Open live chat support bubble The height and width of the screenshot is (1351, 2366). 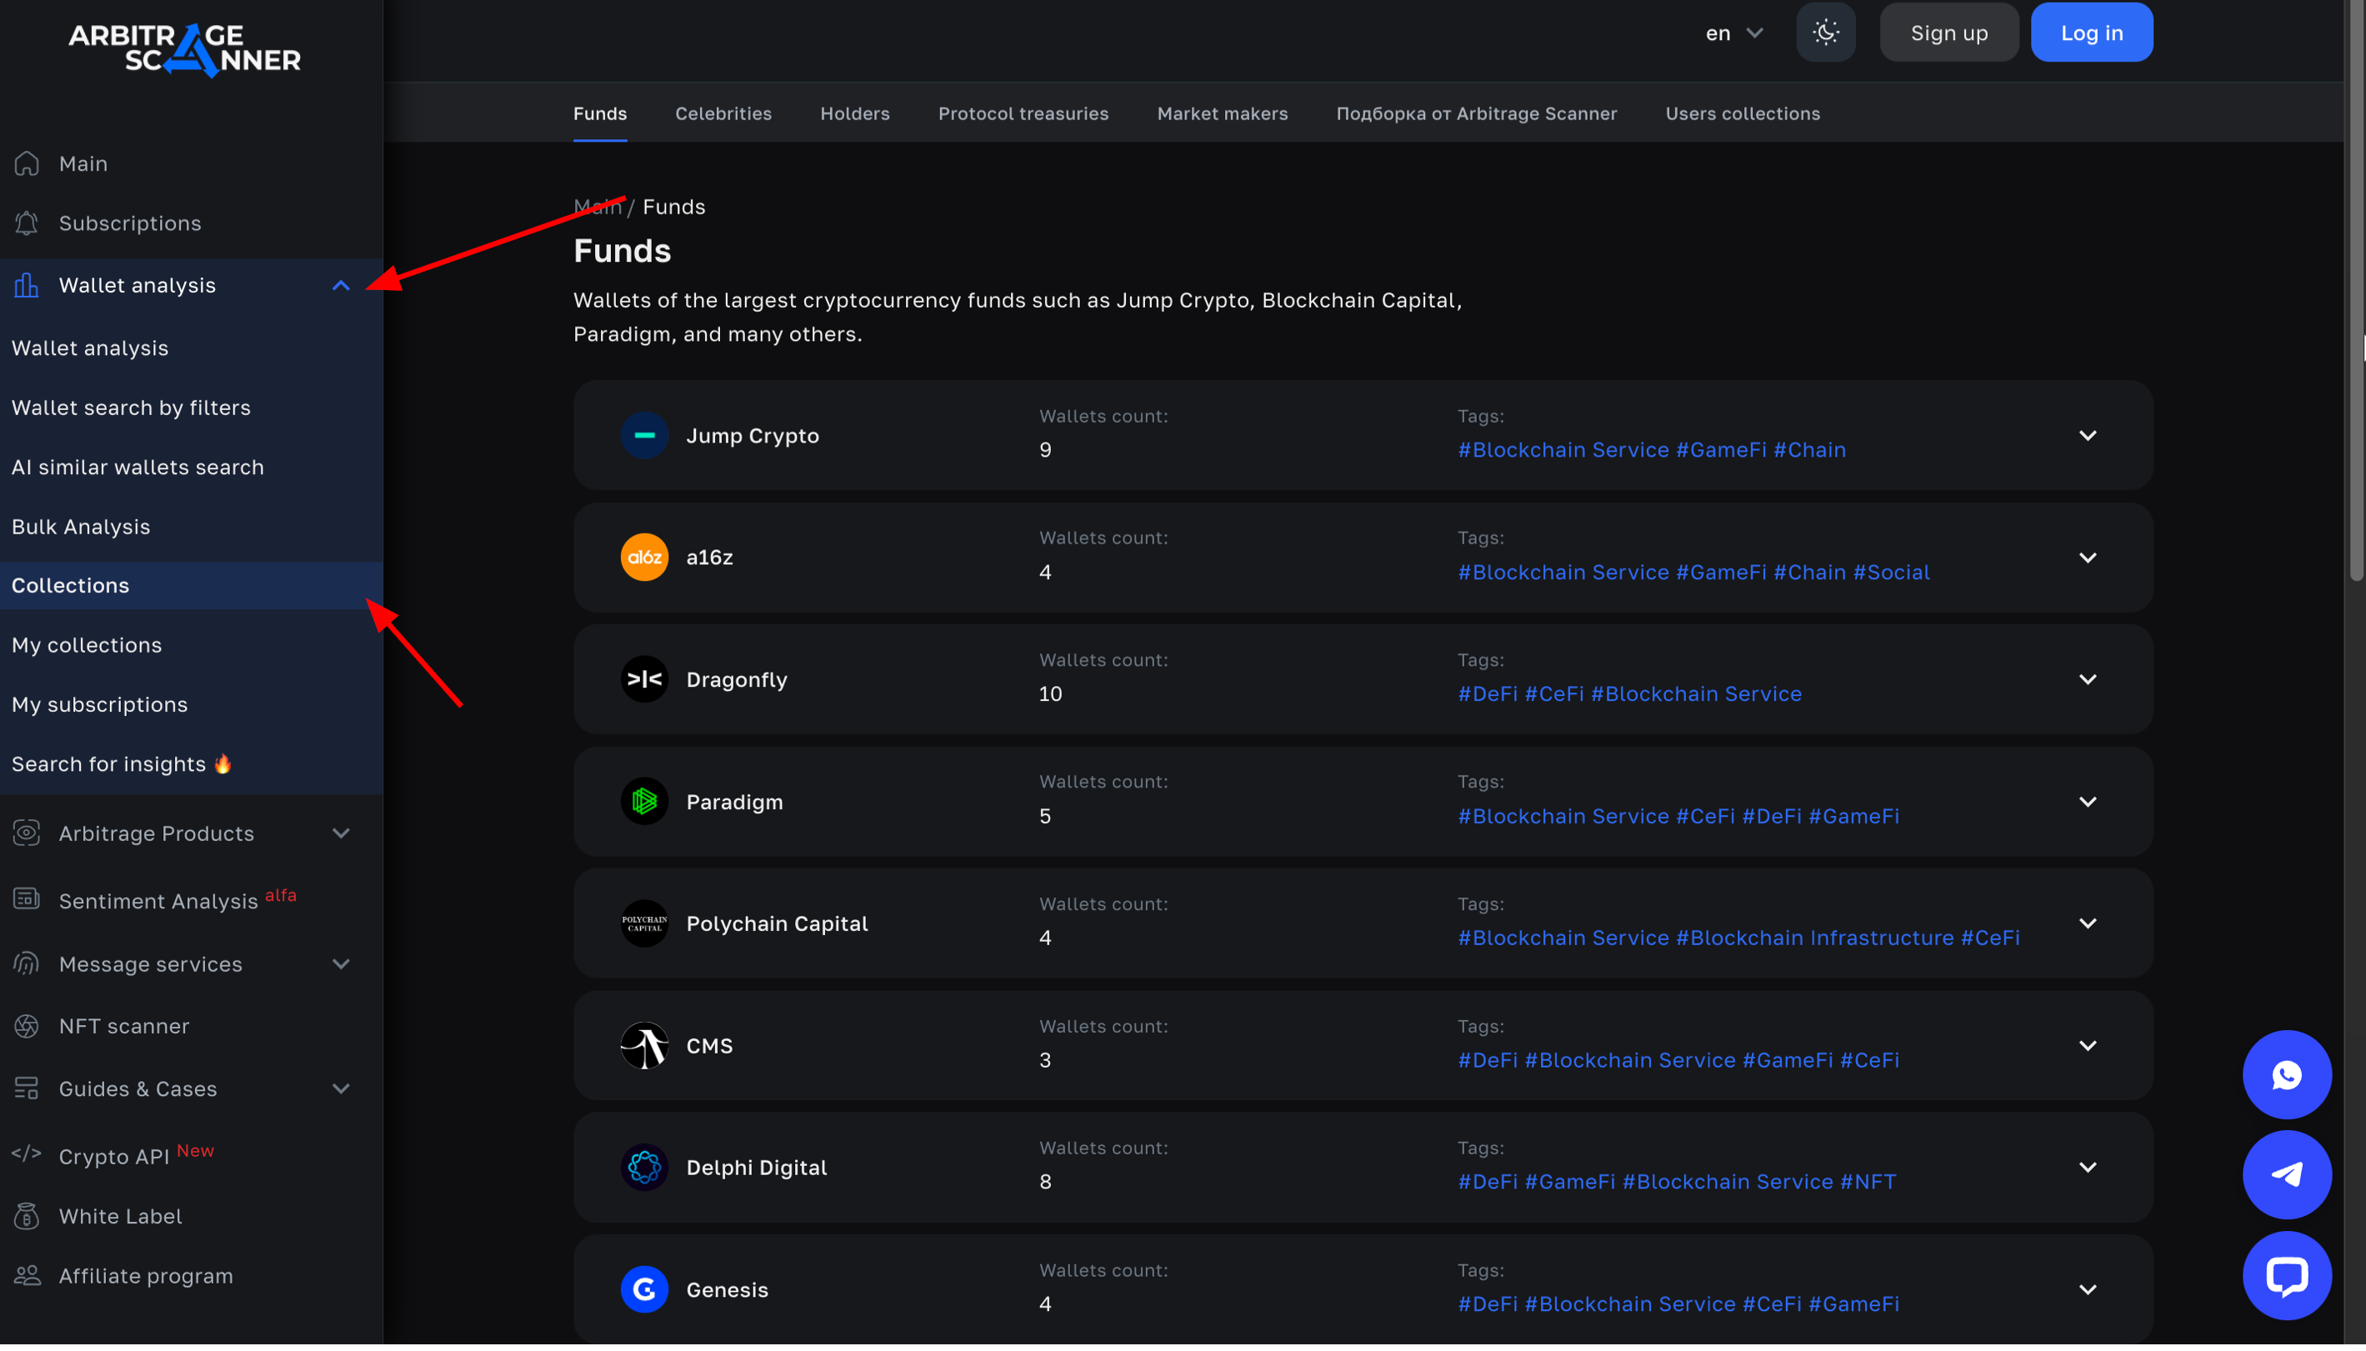[2286, 1277]
